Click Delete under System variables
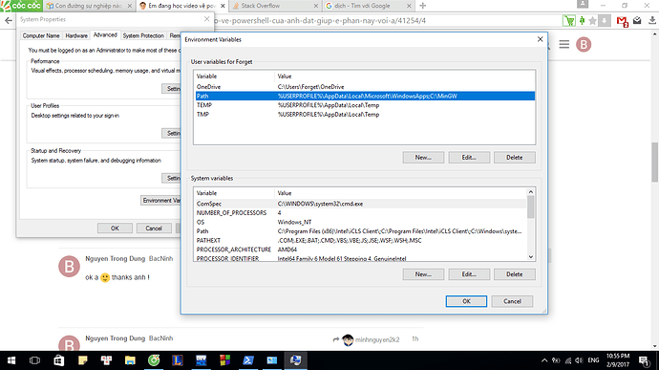The image size is (659, 370). click(515, 274)
